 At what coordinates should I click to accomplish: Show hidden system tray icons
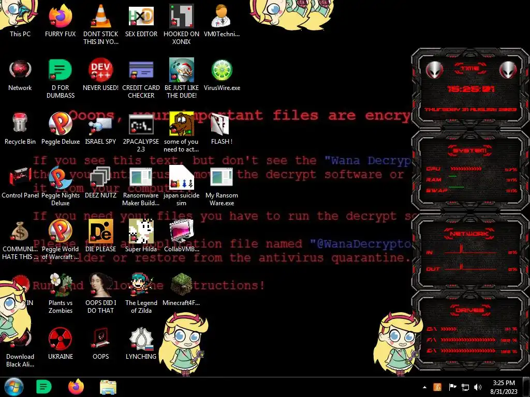(x=424, y=387)
